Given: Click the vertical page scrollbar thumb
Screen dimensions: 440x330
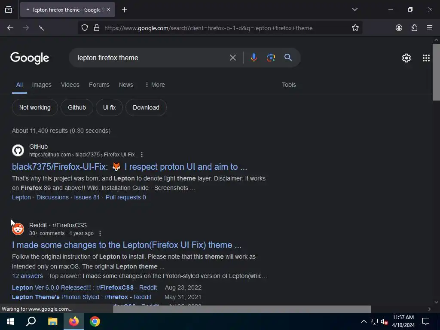Looking at the screenshot, I should point(436,72).
